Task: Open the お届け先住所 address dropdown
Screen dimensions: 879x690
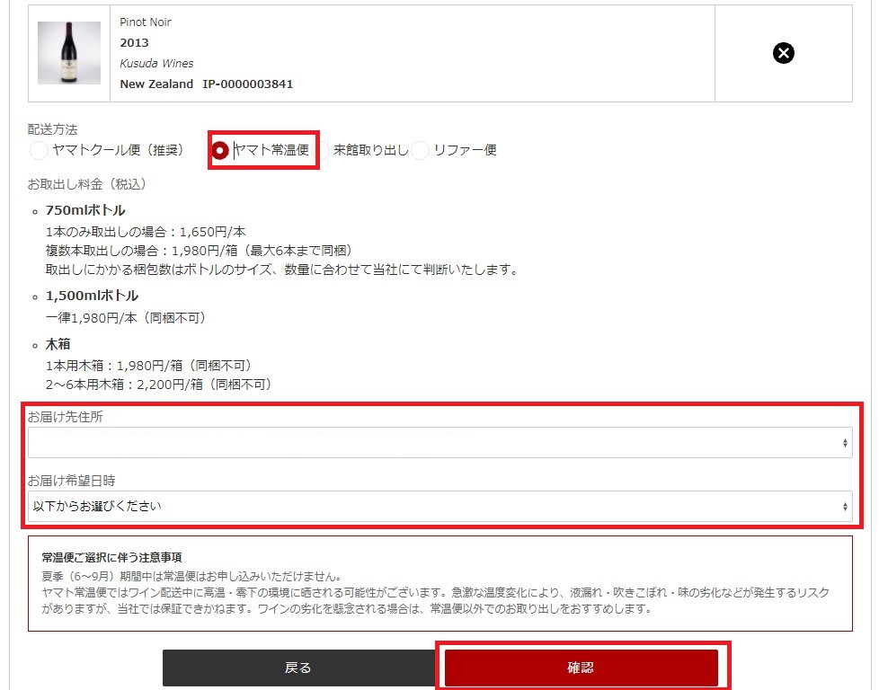Action: coord(439,443)
